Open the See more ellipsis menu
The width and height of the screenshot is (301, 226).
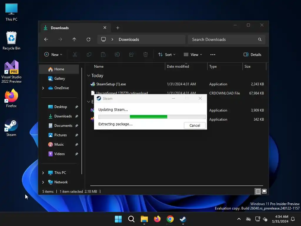click(x=213, y=54)
